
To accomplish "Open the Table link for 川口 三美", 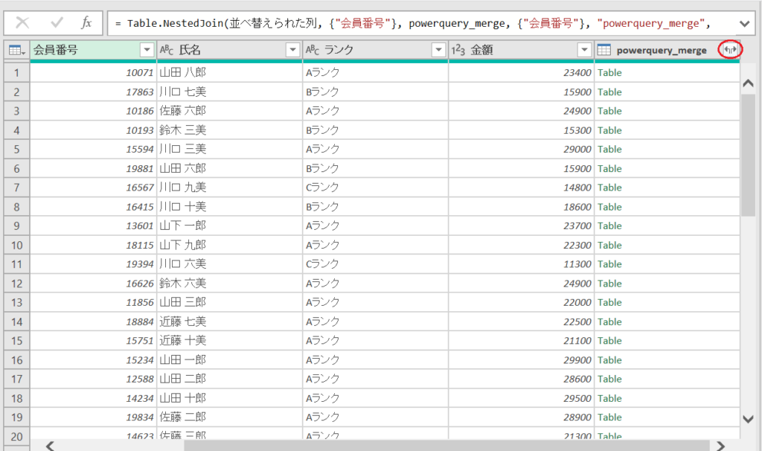I will click(x=609, y=149).
